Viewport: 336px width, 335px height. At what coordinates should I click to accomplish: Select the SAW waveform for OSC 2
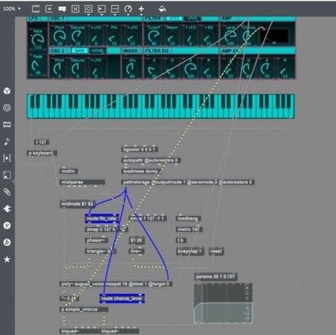coord(80,51)
